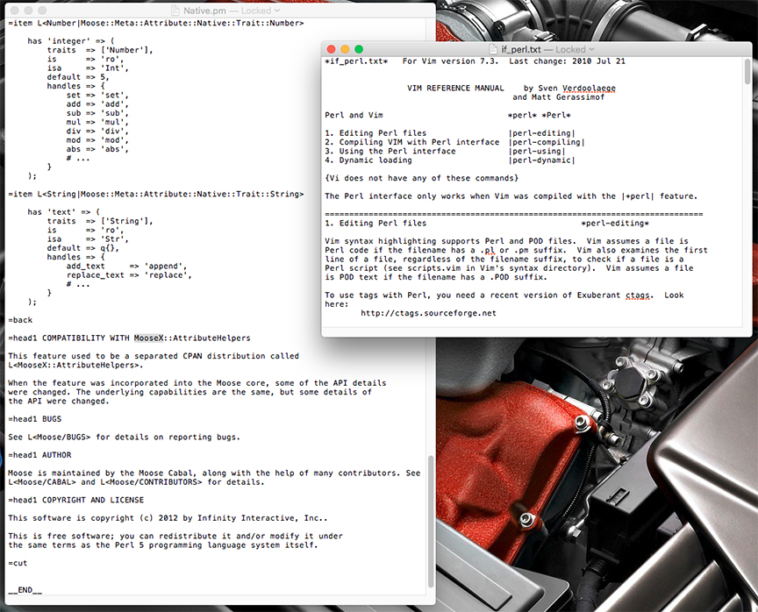Click the "abs => 'abs'," handler line
Screen dimensions: 758x612
click(x=97, y=149)
